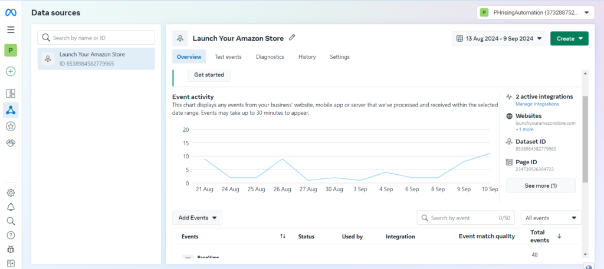This screenshot has height=269, width=604.
Task: Click the Get started button
Action: coord(209,75)
